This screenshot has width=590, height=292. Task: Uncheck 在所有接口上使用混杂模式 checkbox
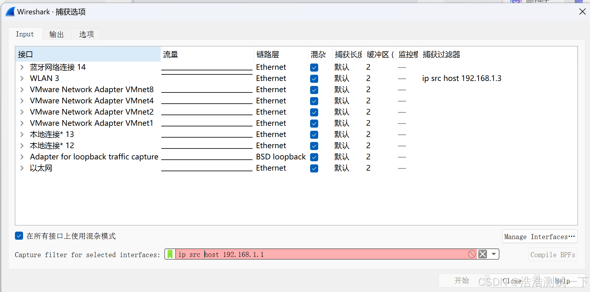pyautogui.click(x=19, y=236)
